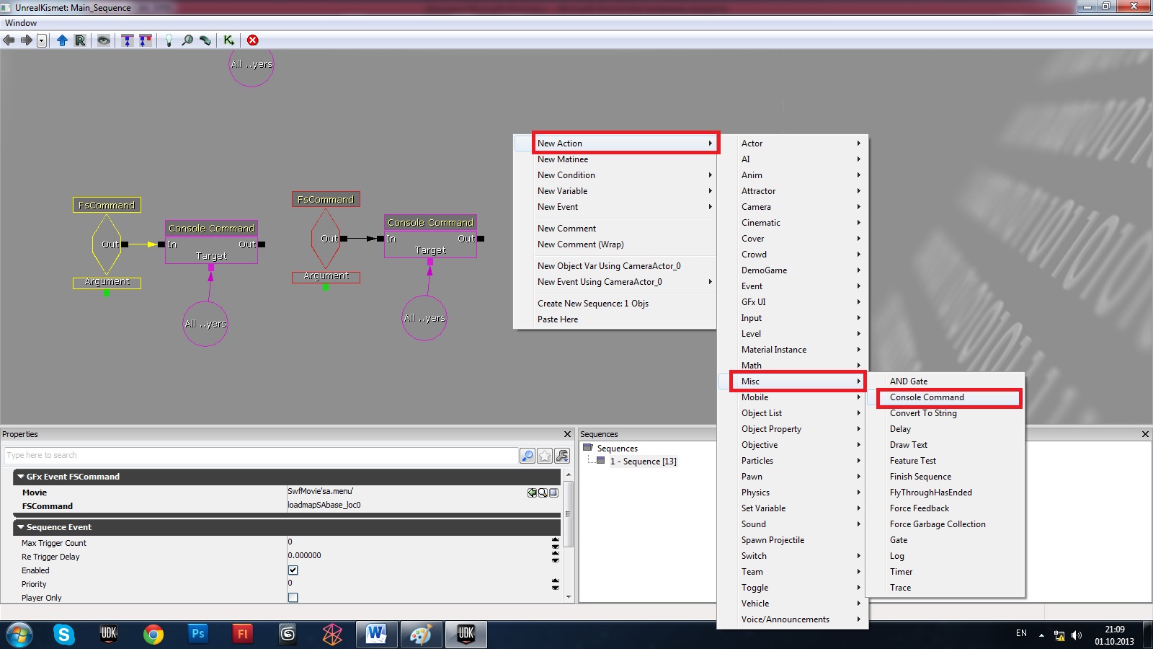
Task: Click the wrench options button in Properties
Action: click(x=562, y=456)
